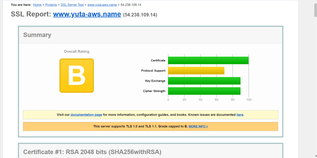Click the Certificate #1 RSA 2048 bits heading
The width and height of the screenshot is (317, 158).
point(92,152)
